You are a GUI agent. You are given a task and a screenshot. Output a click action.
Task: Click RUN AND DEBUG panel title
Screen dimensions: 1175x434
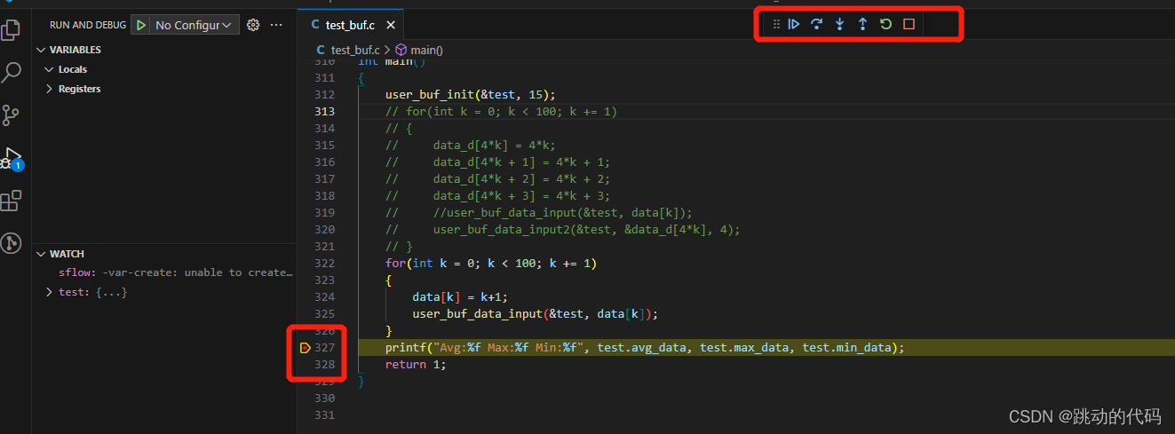point(86,25)
